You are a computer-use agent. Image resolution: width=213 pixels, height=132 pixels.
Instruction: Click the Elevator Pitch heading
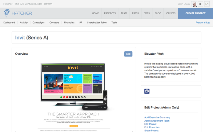pyautogui.click(x=154, y=54)
